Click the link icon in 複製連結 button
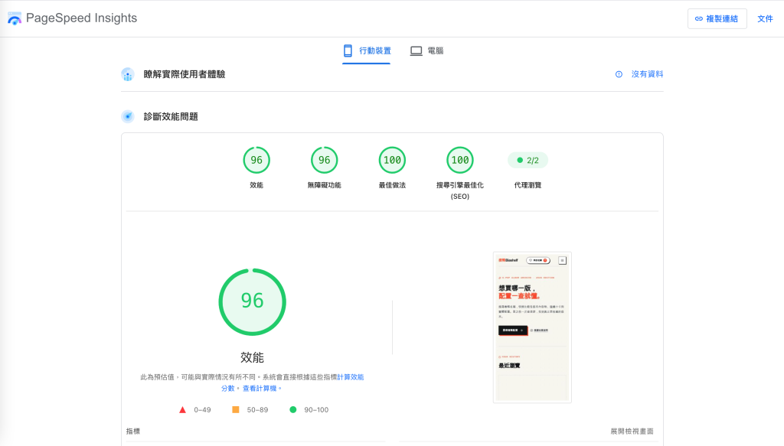The width and height of the screenshot is (784, 446). point(698,19)
